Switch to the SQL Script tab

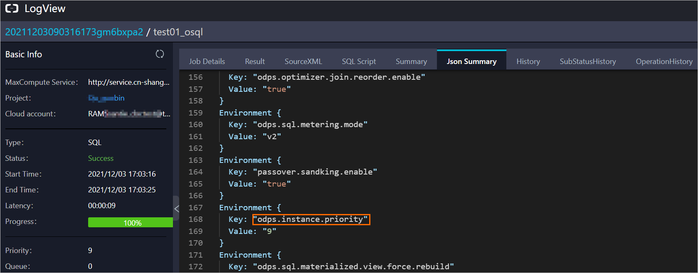359,61
